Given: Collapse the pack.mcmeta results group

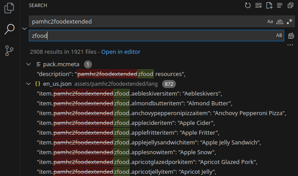Looking at the screenshot, I should (x=28, y=64).
